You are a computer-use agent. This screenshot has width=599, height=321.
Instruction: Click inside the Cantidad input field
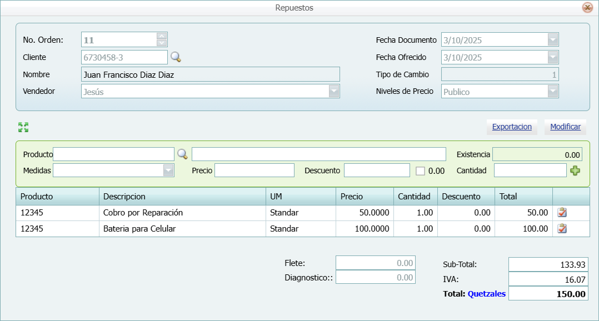tap(530, 170)
